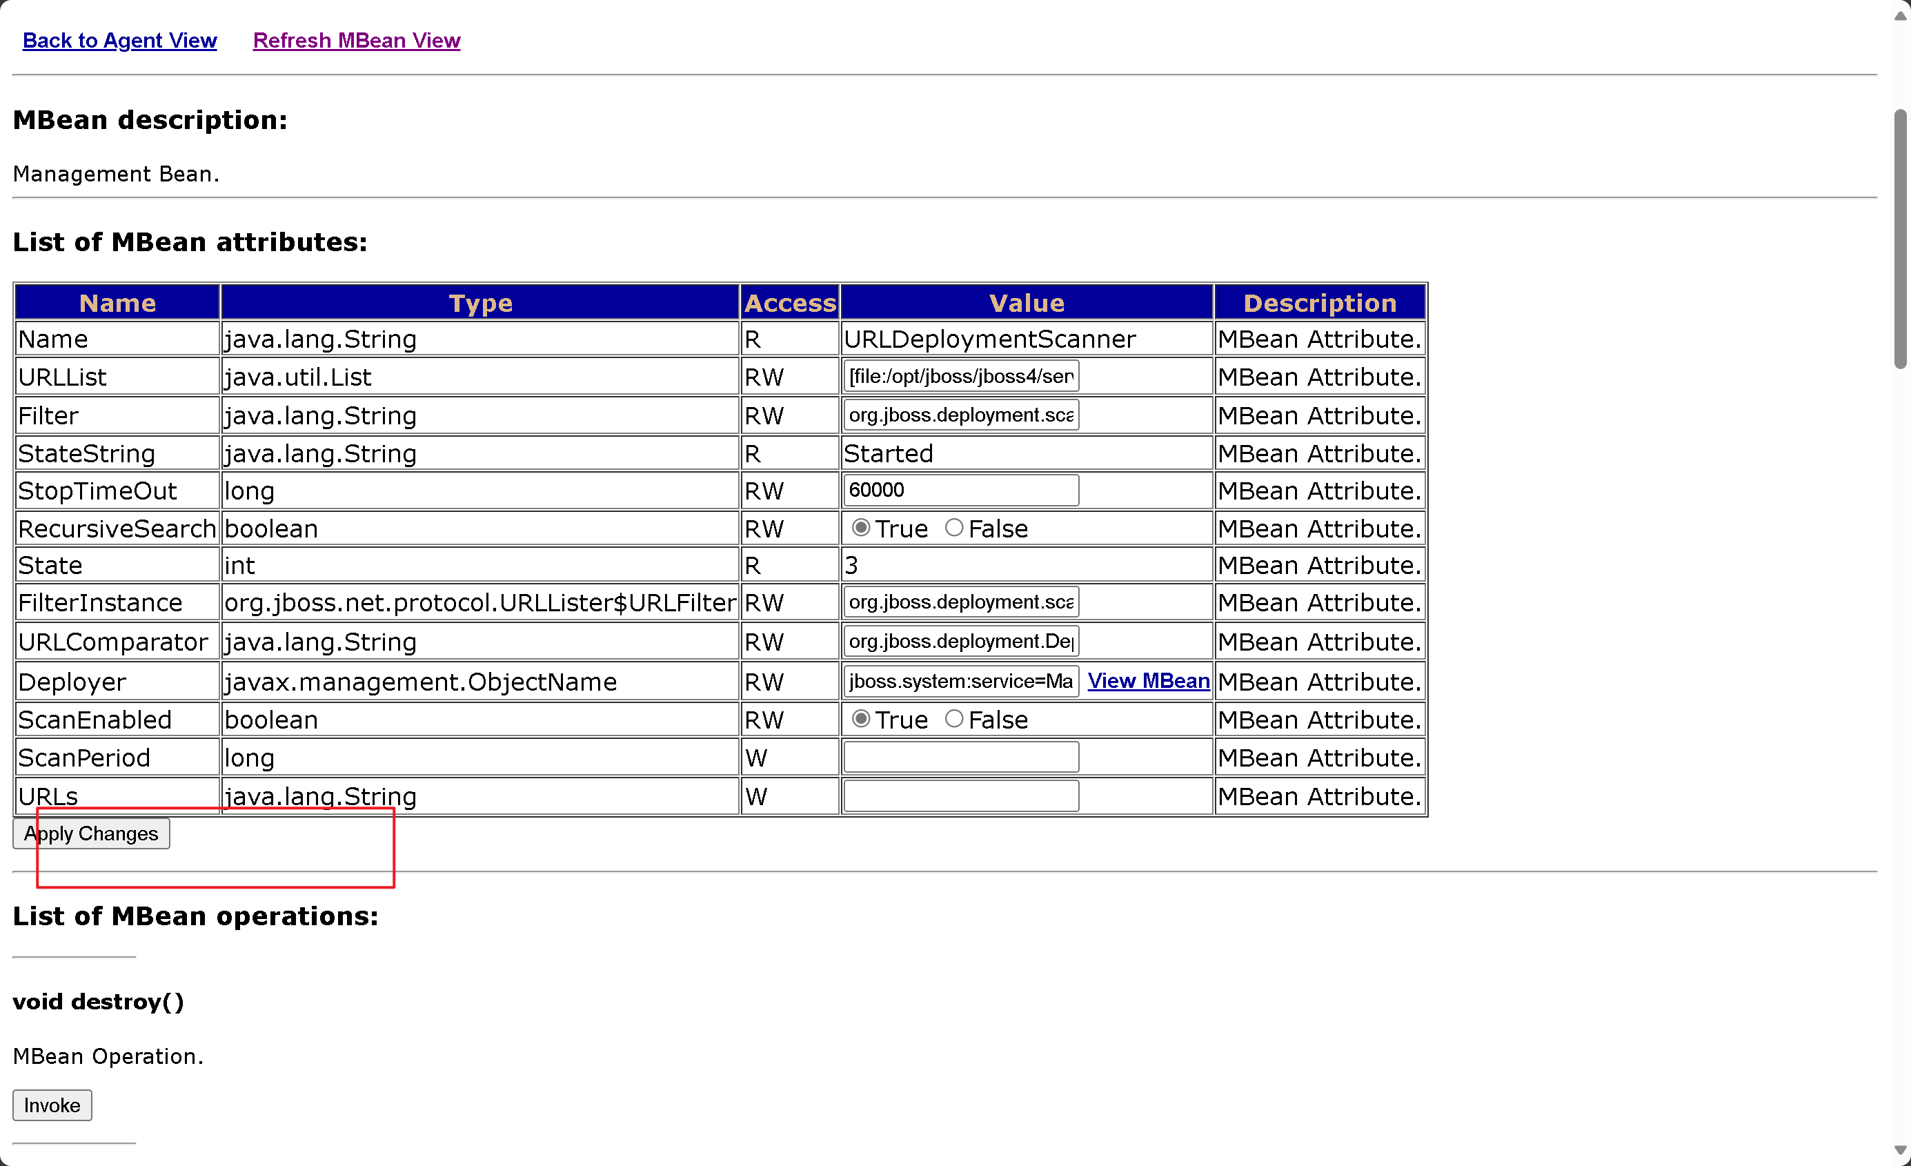
Task: Click the FilterInstance value input
Action: [x=960, y=602]
